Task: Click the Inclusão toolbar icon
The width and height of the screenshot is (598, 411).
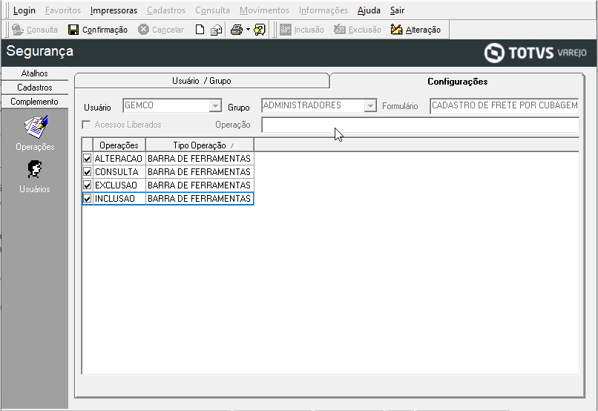Action: pos(285,30)
